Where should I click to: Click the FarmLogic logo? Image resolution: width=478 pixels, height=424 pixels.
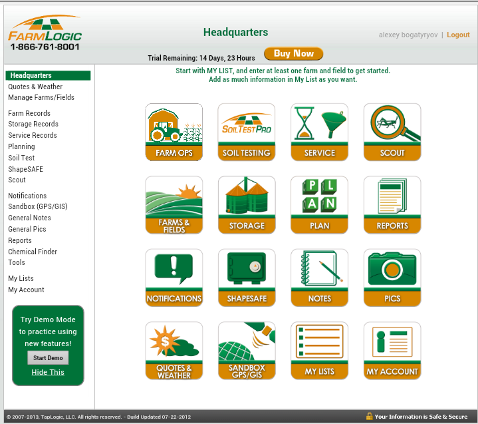[45, 28]
